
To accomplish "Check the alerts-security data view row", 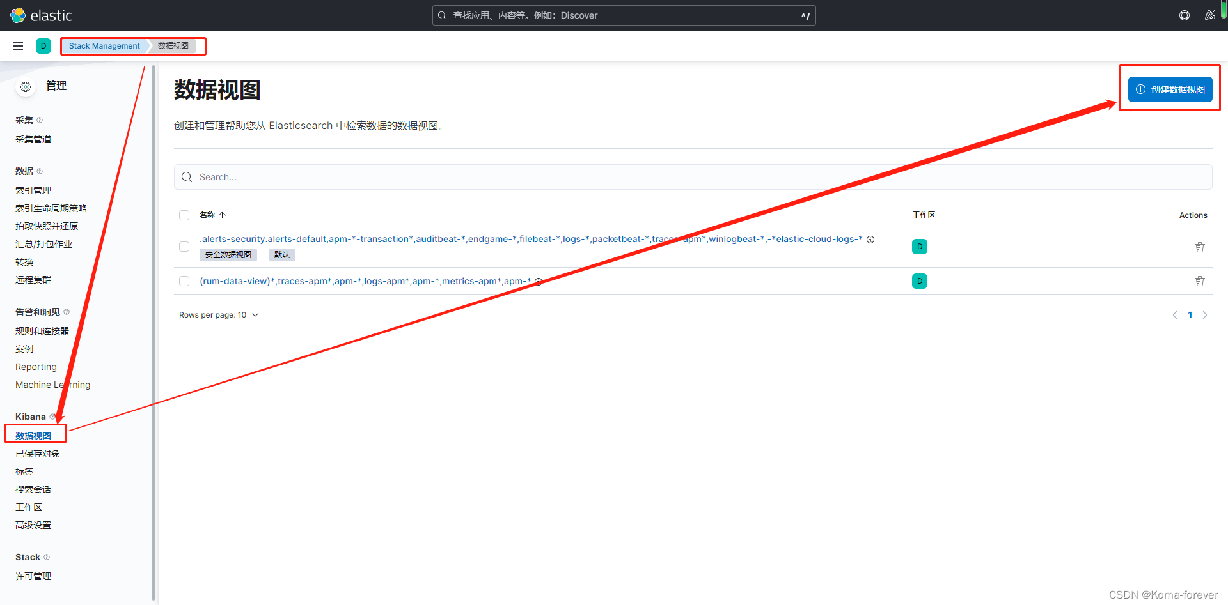I will 184,247.
